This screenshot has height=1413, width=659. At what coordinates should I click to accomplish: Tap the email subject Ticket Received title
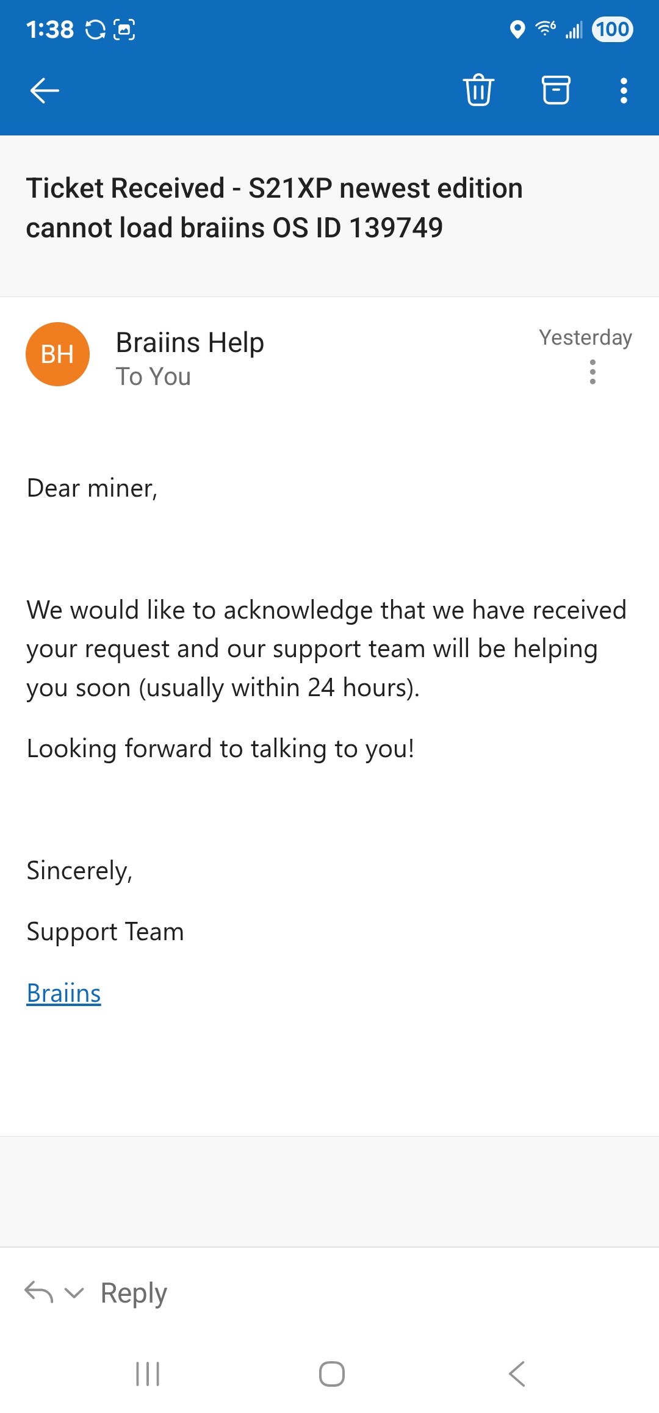pyautogui.click(x=275, y=207)
